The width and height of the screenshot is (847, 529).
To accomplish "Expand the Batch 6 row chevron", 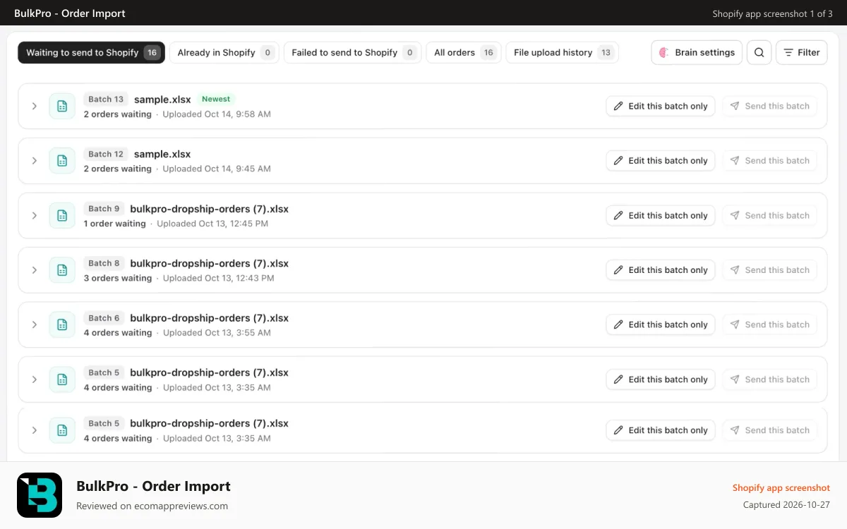I will pos(34,324).
